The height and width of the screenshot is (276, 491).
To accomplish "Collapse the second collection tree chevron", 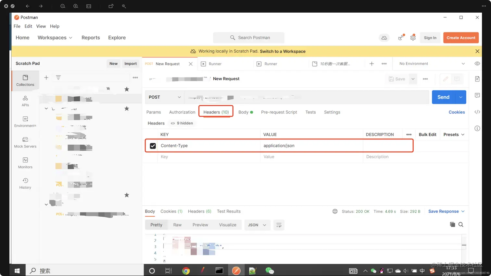I will [x=46, y=108].
